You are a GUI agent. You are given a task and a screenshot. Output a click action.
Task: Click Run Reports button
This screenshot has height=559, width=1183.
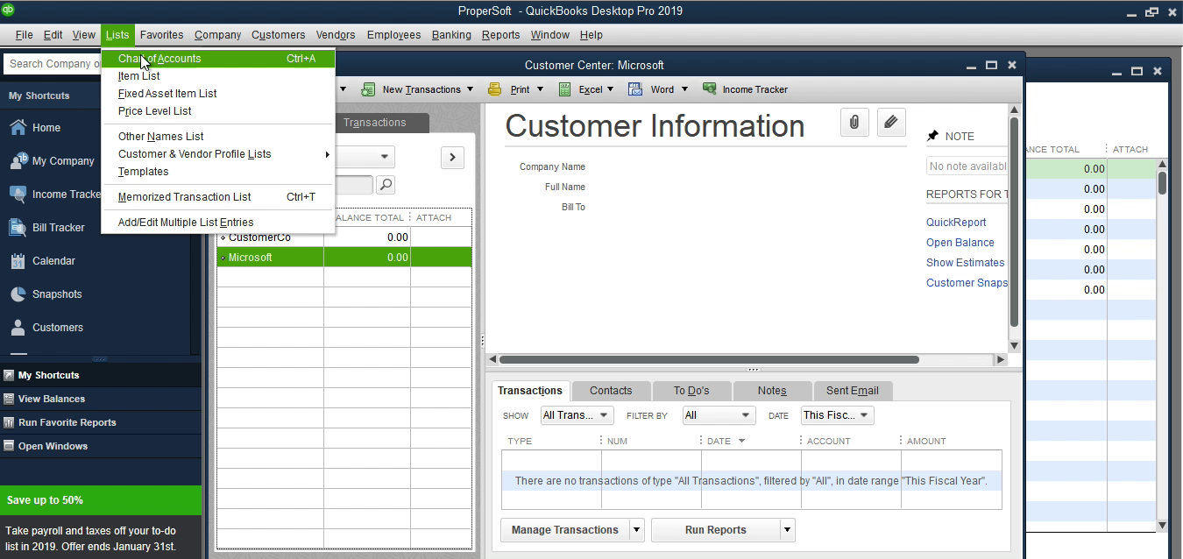[716, 530]
